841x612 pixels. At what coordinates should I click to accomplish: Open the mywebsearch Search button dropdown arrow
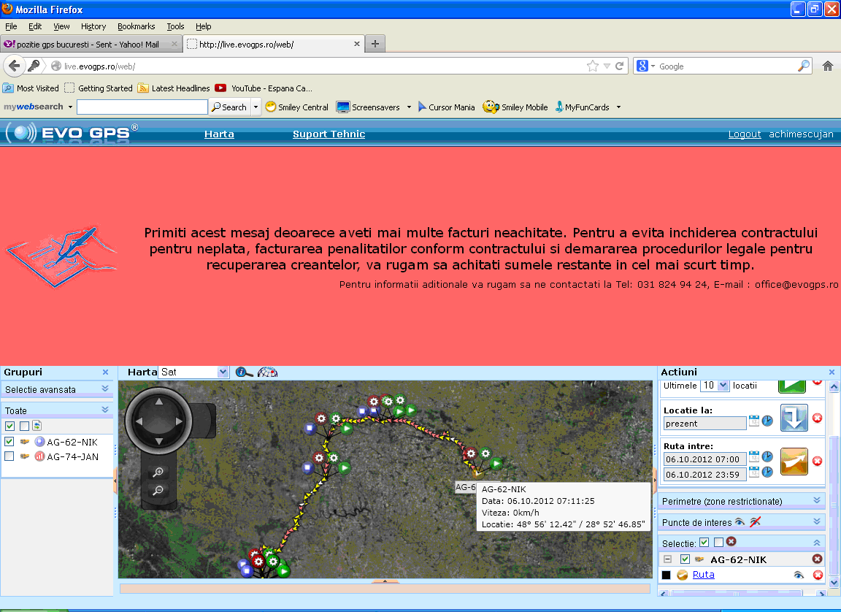point(256,107)
